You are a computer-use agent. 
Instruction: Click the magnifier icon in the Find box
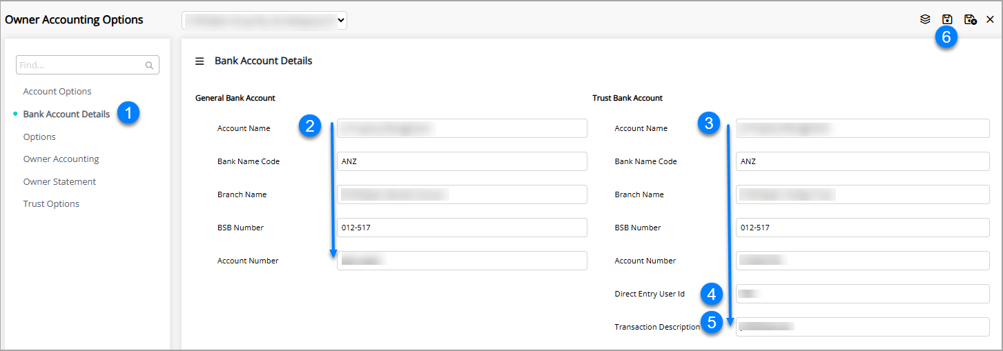coord(149,66)
